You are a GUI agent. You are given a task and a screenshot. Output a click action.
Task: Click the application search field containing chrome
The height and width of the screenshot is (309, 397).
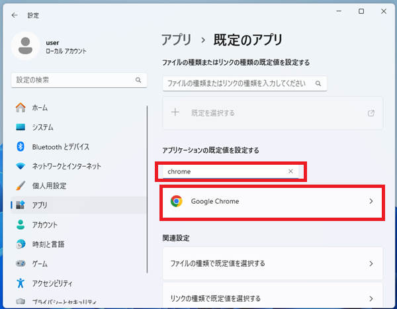pos(230,171)
